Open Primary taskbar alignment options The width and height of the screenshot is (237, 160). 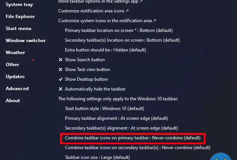pos(116,118)
